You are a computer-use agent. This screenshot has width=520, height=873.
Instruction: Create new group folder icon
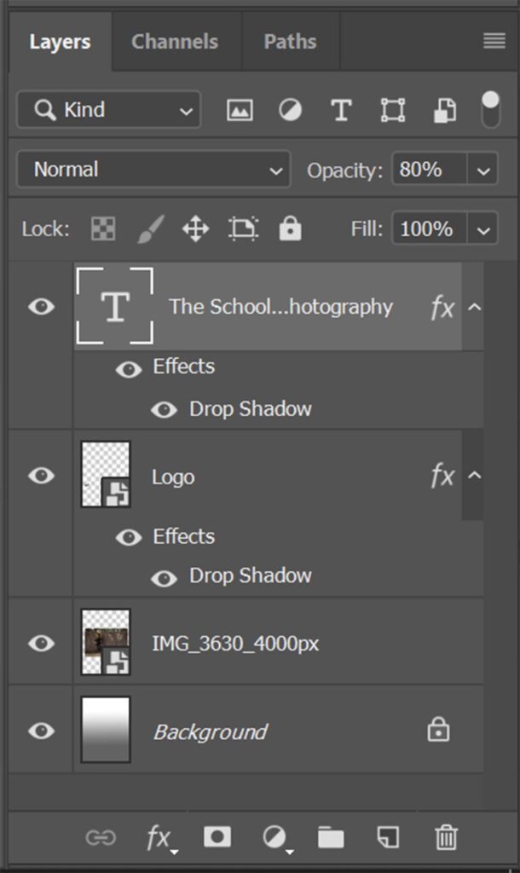[x=331, y=837]
